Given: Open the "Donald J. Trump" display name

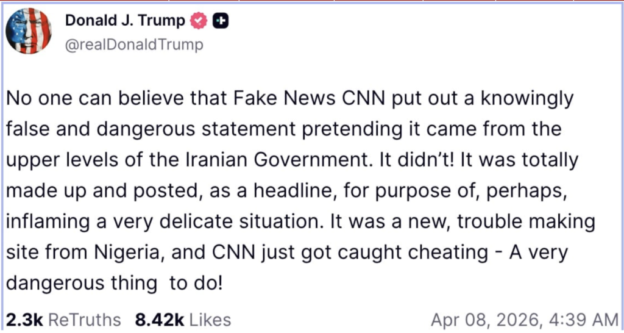Looking at the screenshot, I should (125, 21).
